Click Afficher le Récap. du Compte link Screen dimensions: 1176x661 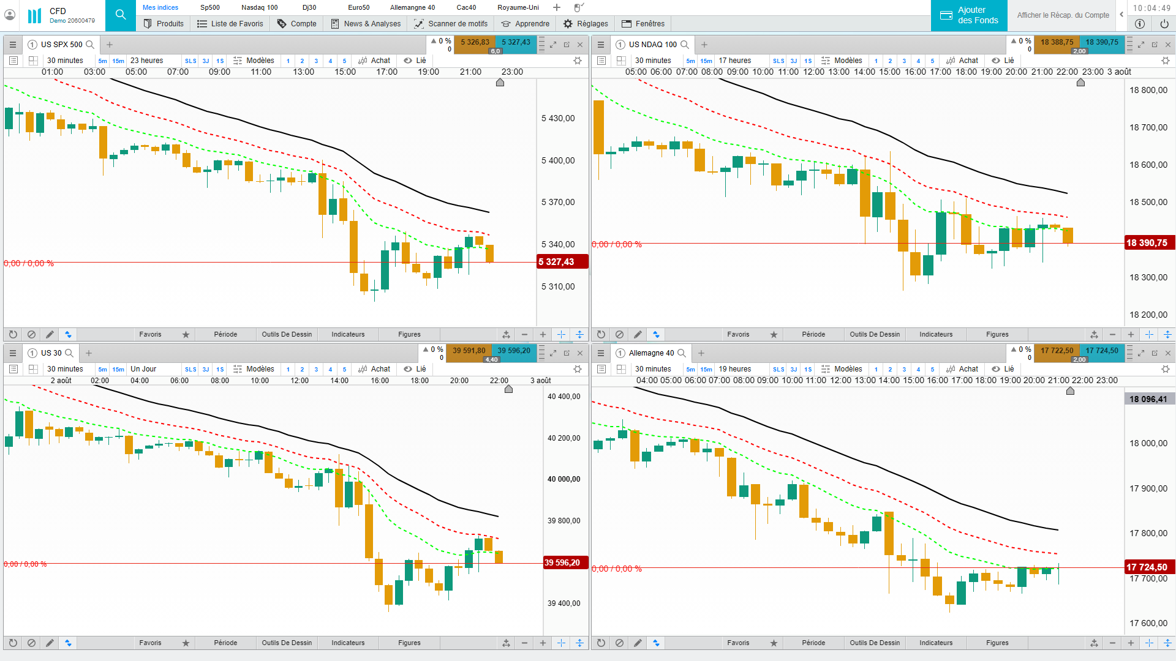coord(1063,15)
